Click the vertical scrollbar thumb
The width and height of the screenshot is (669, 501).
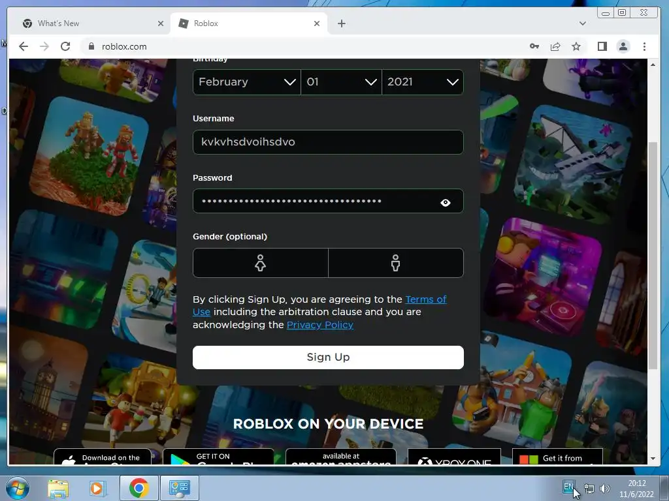click(x=653, y=256)
